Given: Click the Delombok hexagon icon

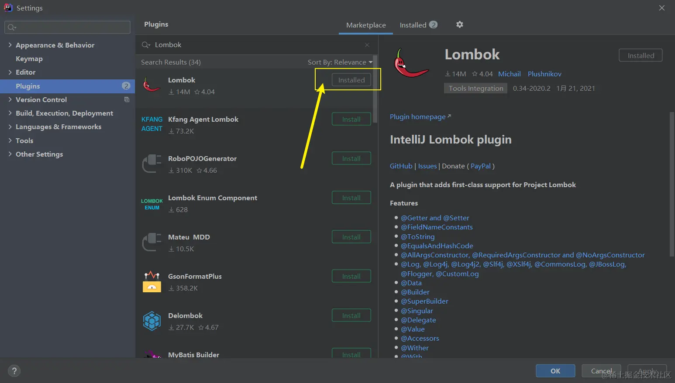Looking at the screenshot, I should pyautogui.click(x=152, y=321).
